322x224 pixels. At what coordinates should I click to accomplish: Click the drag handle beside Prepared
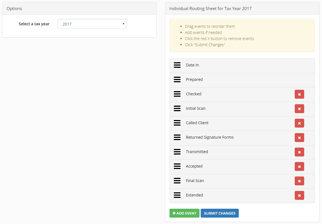pos(177,79)
